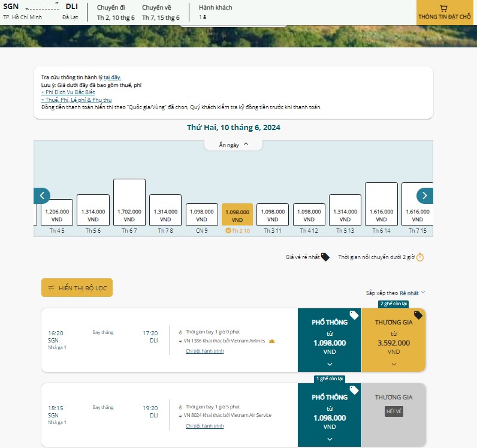
Task: Click the passenger count person icon
Action: point(205,17)
